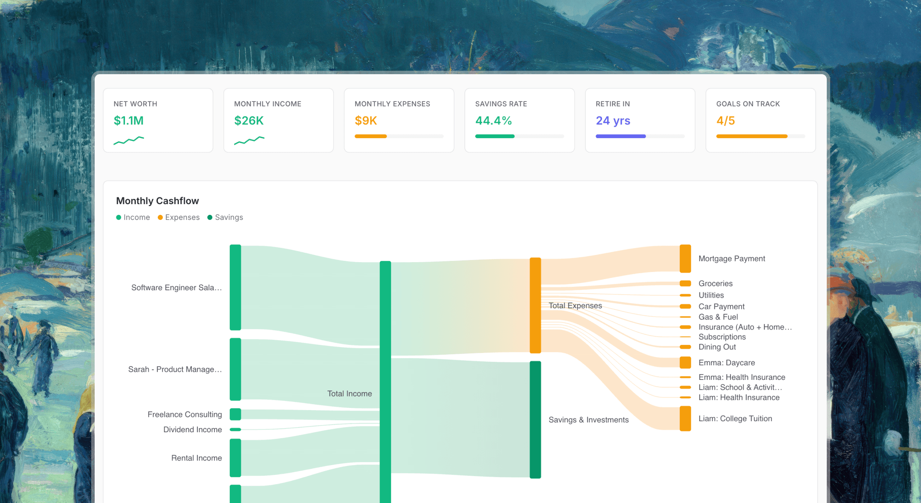The width and height of the screenshot is (921, 503).
Task: Click the GOALS ON TRACK card heading
Action: point(748,104)
